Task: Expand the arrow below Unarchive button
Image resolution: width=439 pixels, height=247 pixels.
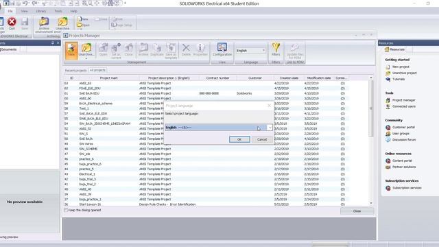Action: 86,58
